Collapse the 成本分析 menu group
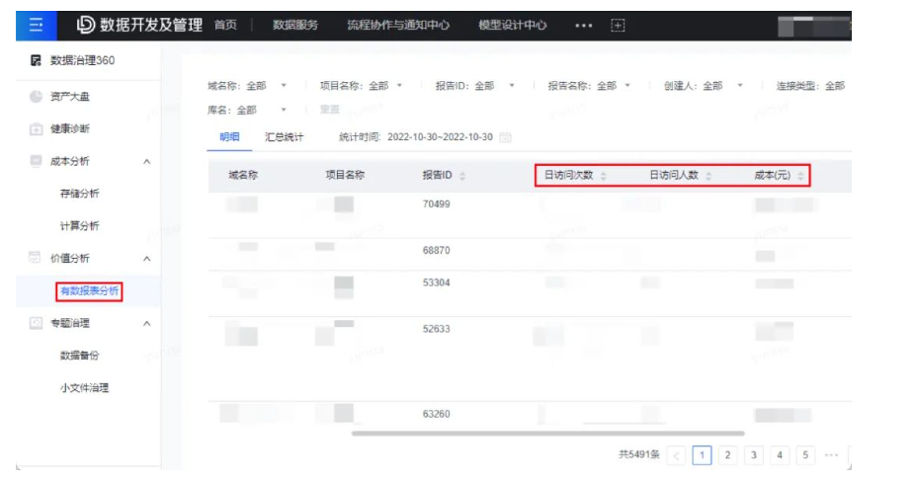 [x=147, y=162]
